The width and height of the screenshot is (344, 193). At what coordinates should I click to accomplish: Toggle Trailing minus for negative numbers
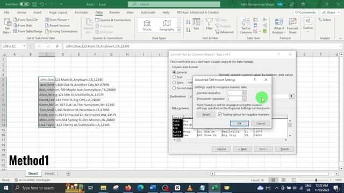coord(220,114)
